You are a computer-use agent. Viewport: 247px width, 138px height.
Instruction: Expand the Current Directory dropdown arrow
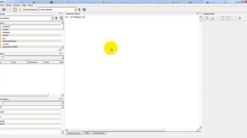pos(75,10)
